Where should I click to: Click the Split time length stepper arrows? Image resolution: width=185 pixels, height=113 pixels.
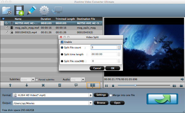pyautogui.click(x=119, y=54)
